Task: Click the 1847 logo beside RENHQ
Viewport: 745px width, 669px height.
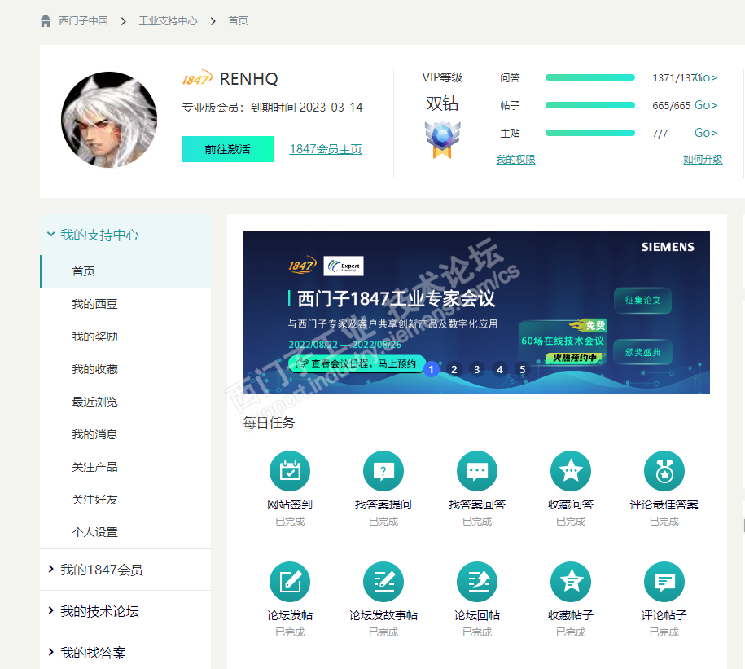Action: (198, 78)
